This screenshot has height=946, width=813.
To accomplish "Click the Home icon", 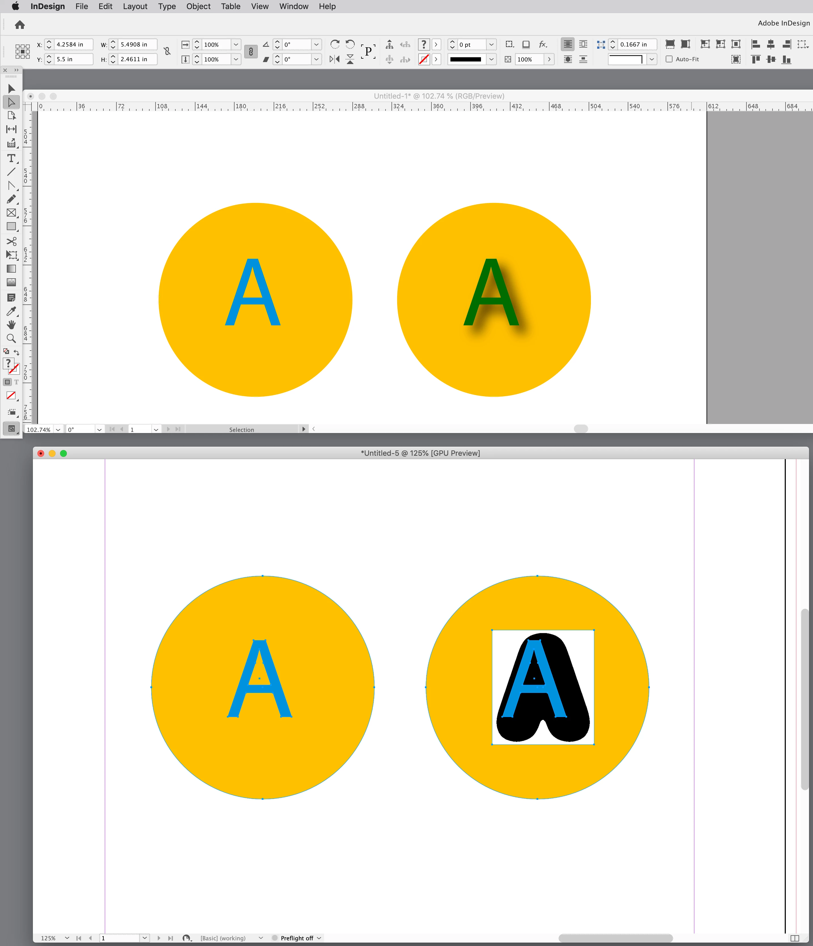I will point(20,25).
